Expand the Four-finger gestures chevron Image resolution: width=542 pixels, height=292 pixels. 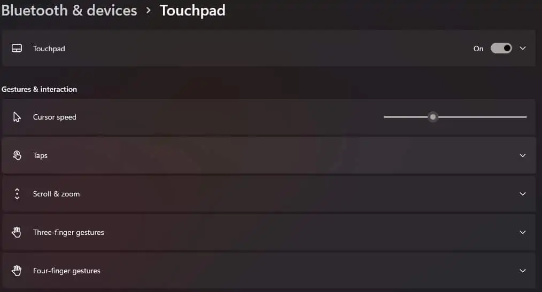point(523,271)
